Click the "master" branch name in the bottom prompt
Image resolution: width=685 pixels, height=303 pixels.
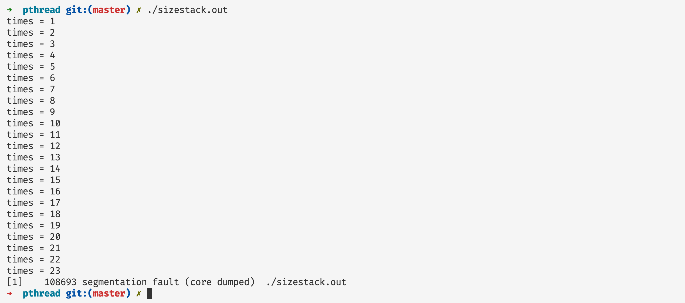(x=109, y=294)
